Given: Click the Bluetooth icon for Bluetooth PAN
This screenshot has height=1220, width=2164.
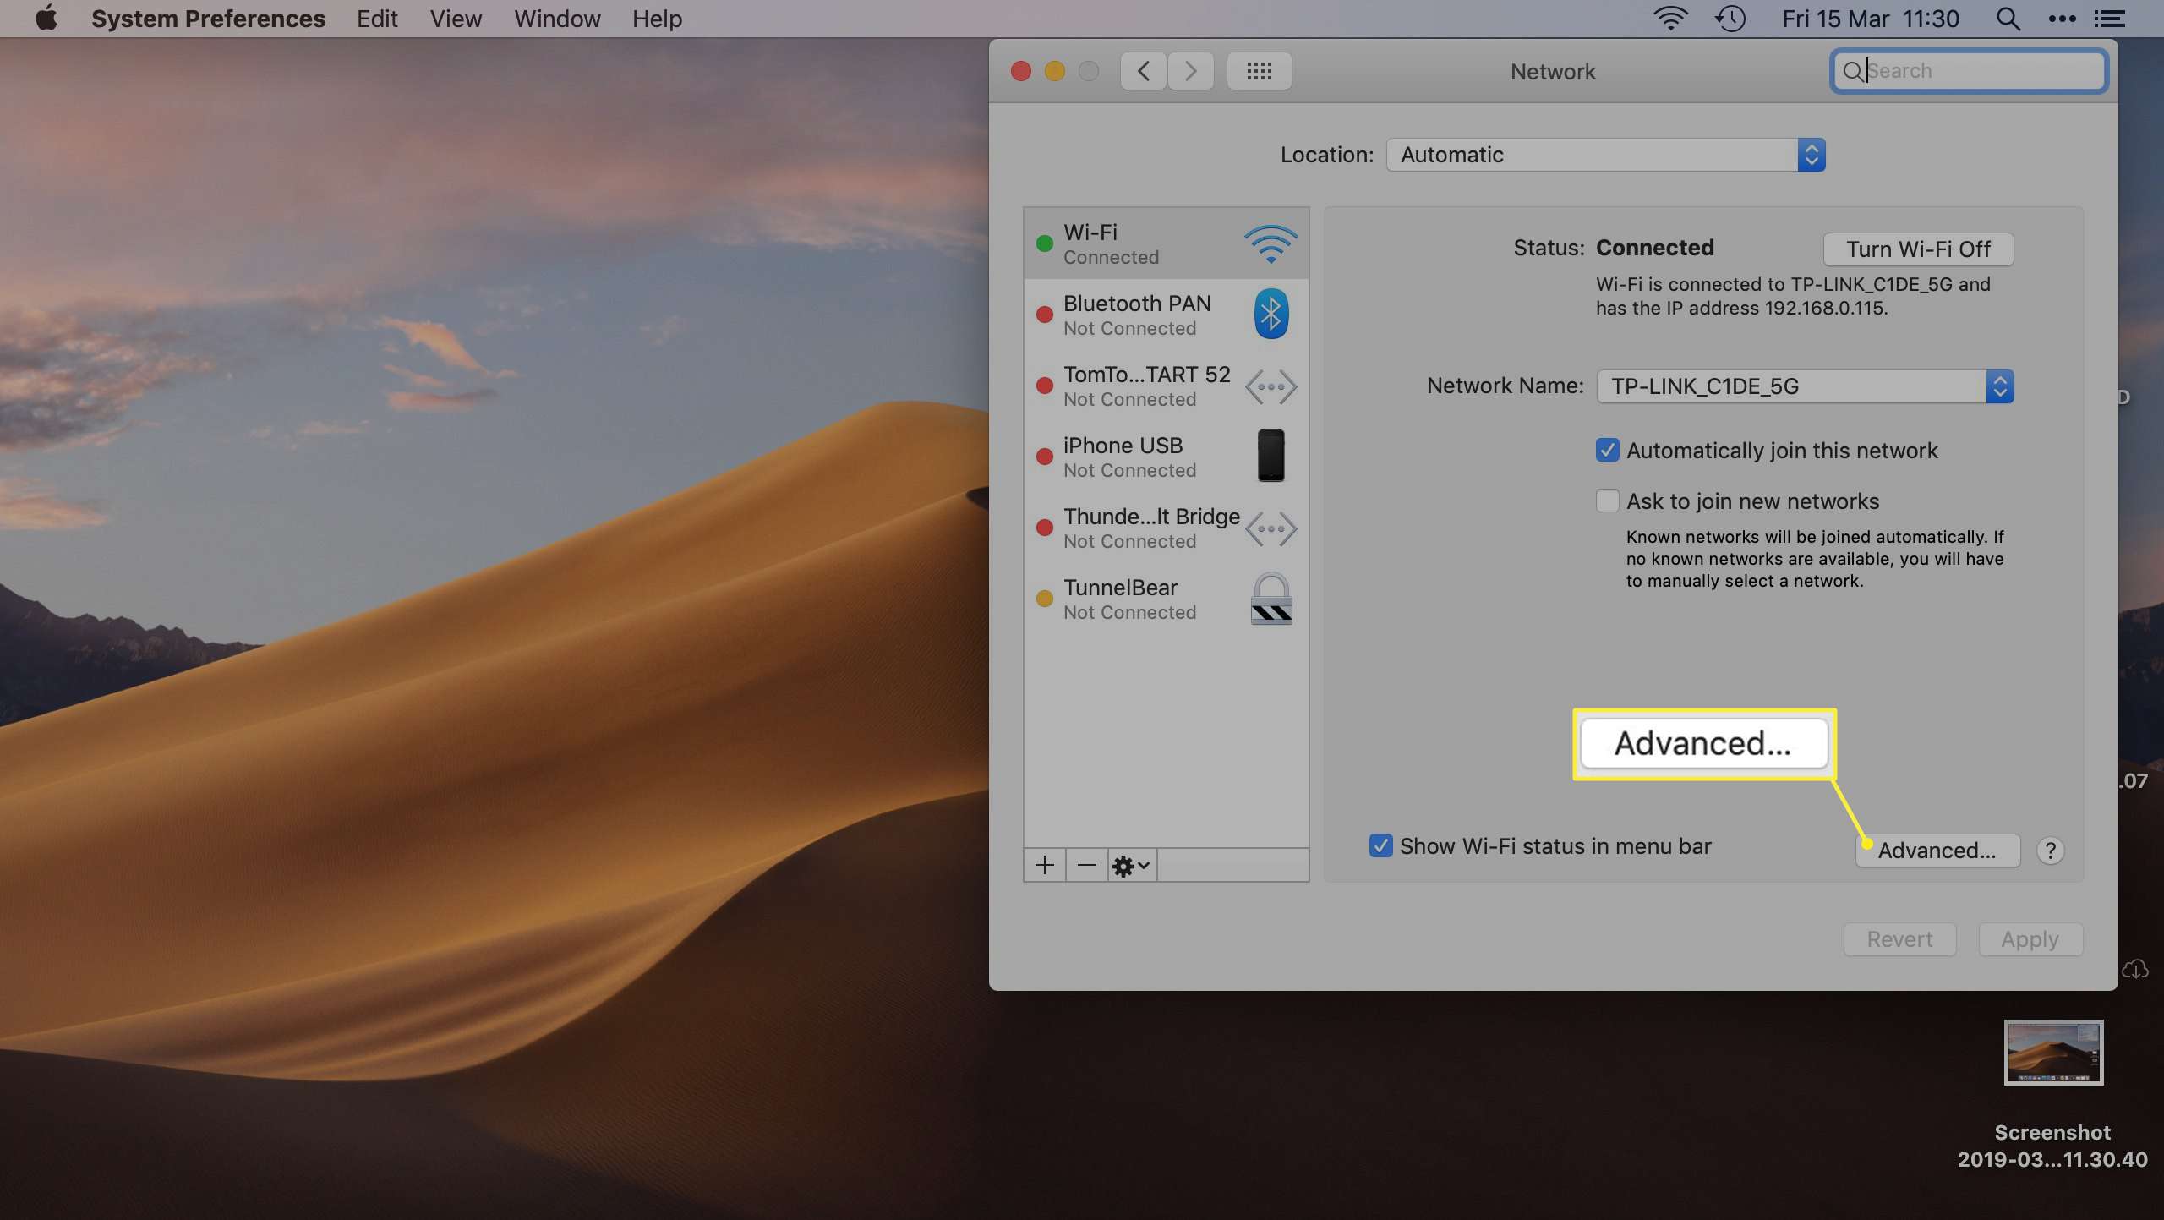Looking at the screenshot, I should 1271,314.
